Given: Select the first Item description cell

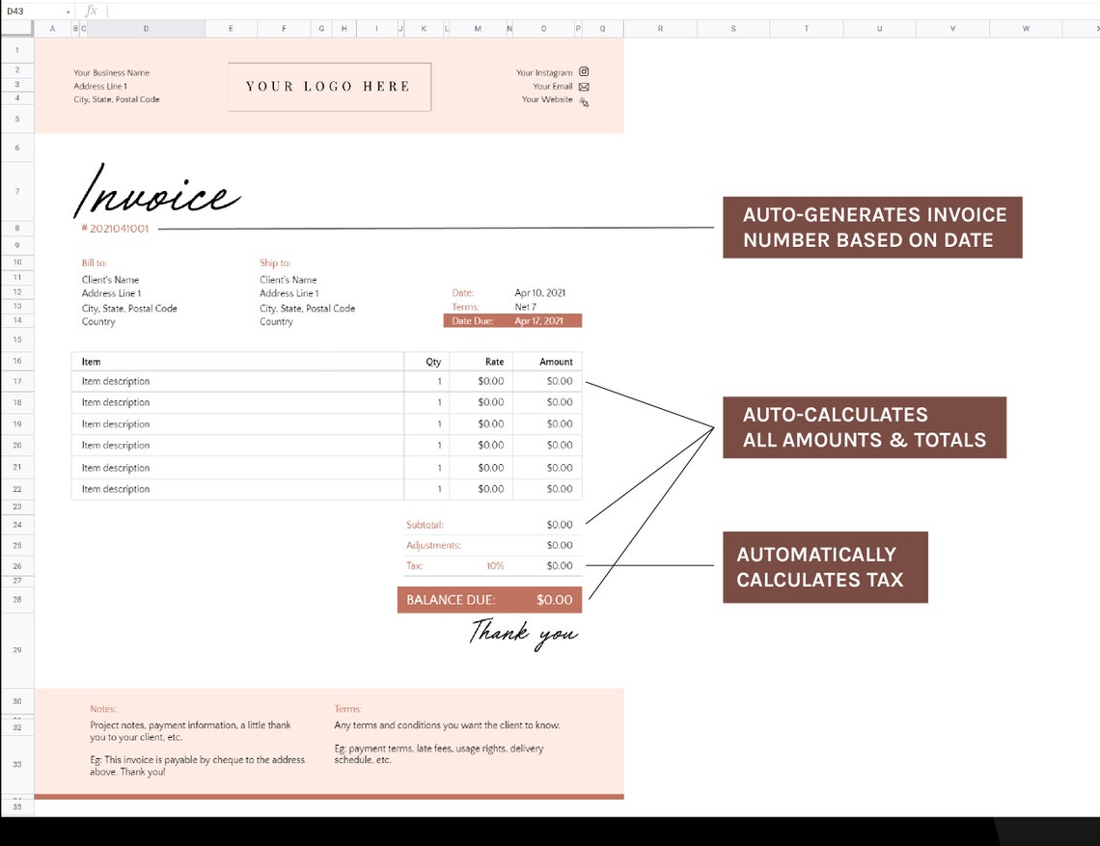Looking at the screenshot, I should [117, 381].
